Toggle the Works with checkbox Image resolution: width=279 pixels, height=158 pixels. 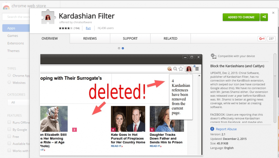(x=9, y=151)
